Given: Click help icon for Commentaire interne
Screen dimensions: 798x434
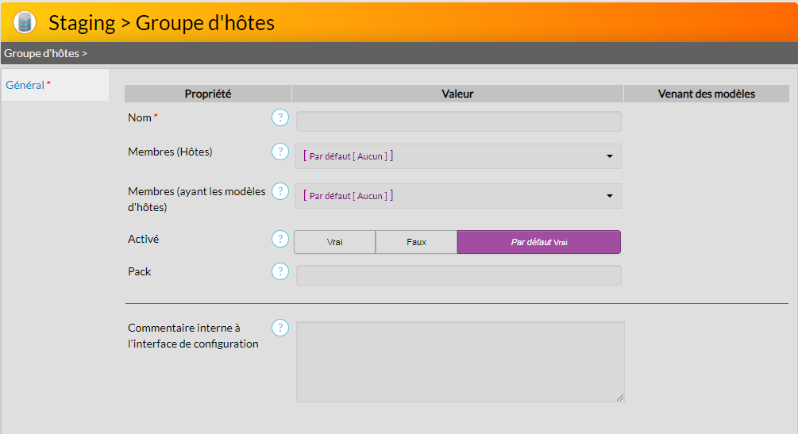Looking at the screenshot, I should pyautogui.click(x=279, y=328).
